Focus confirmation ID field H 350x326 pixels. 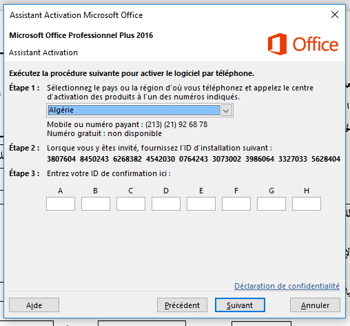pyautogui.click(x=307, y=204)
